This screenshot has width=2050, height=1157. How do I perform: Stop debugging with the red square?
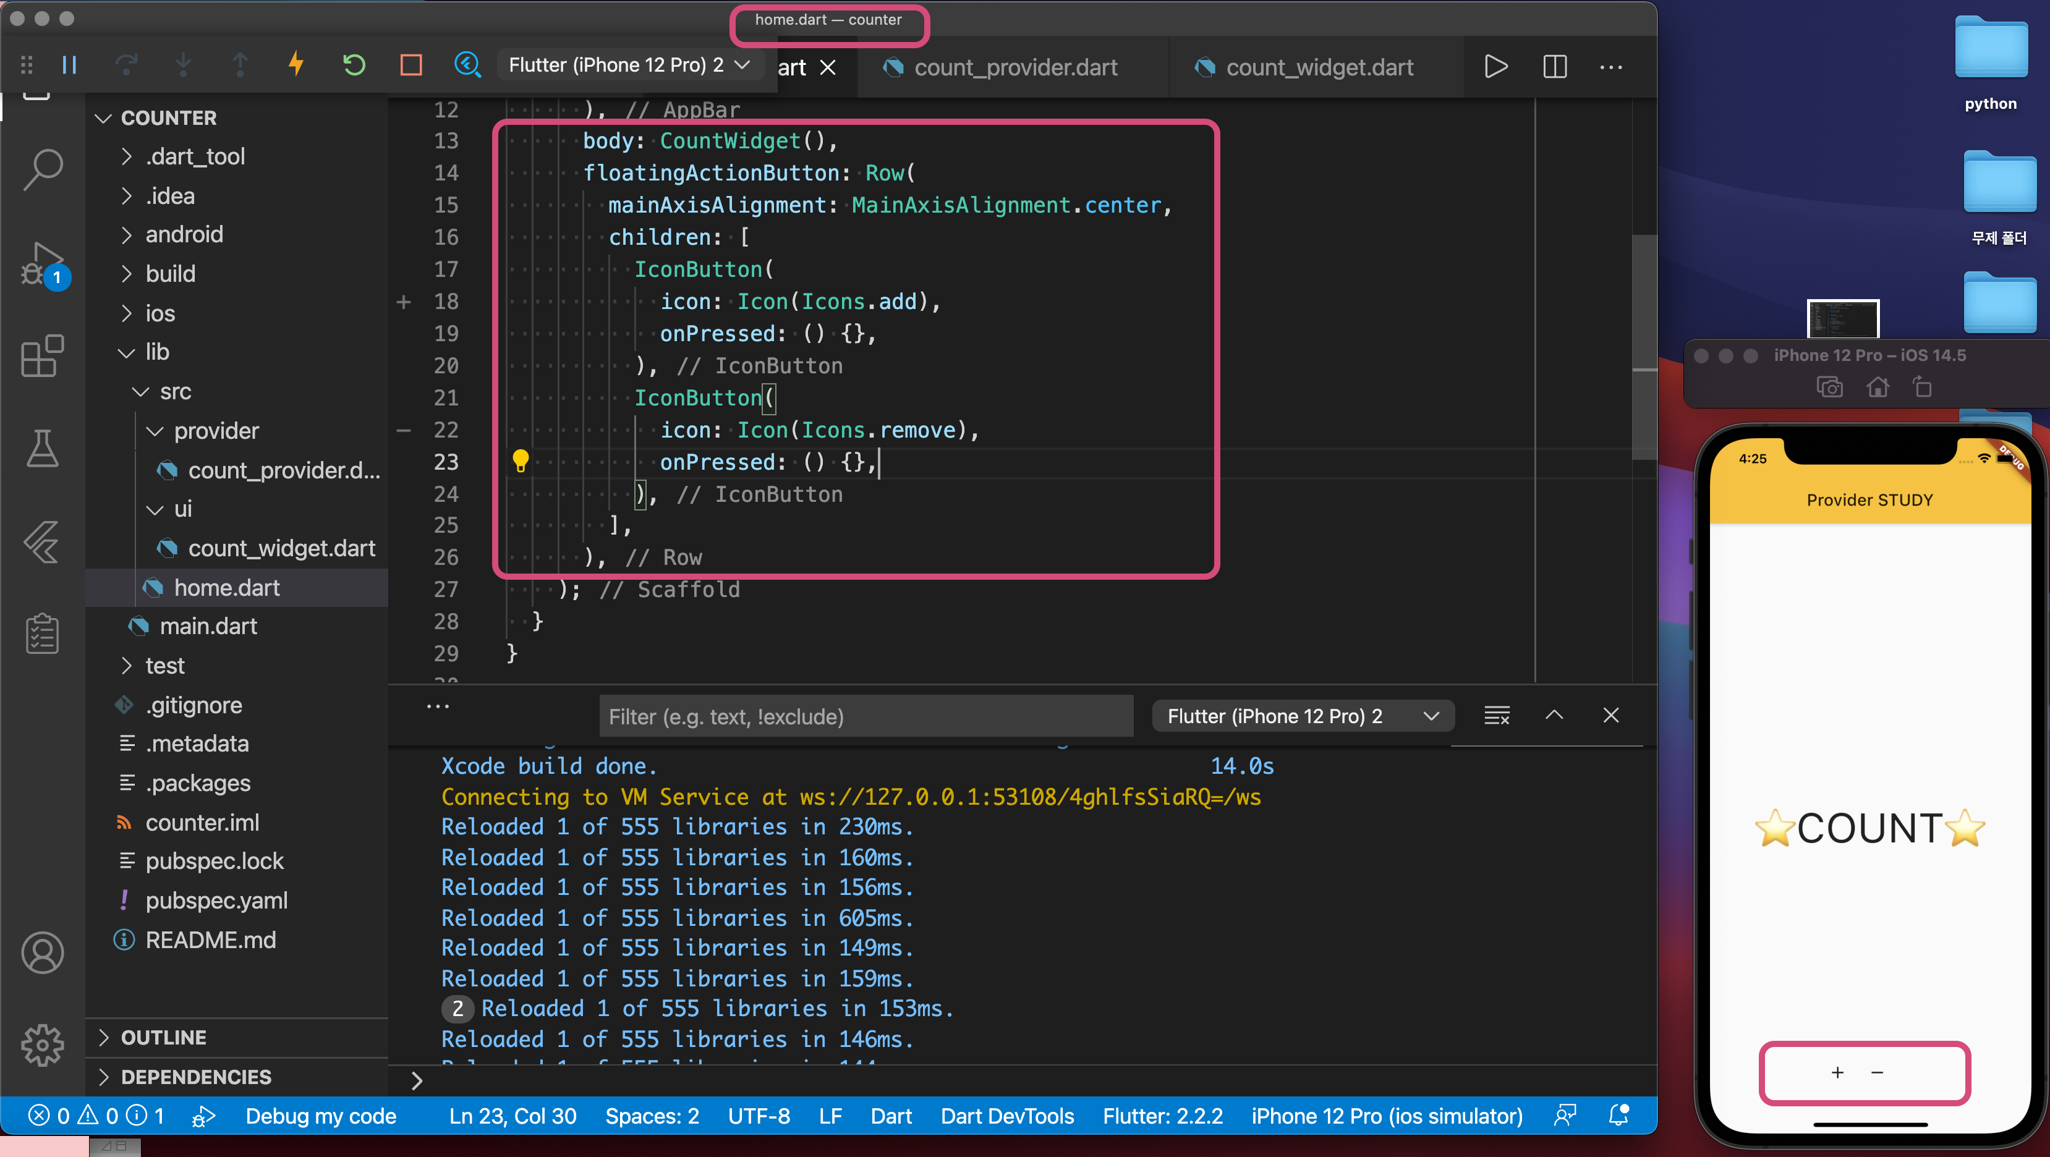tap(410, 64)
